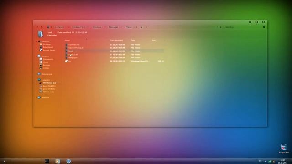
Task: Click the magnifier icon in the search box
Action: [264, 27]
